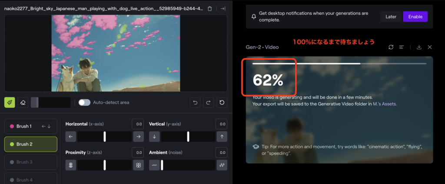
Task: Click Horizontal right arrow button
Action: tap(139, 137)
